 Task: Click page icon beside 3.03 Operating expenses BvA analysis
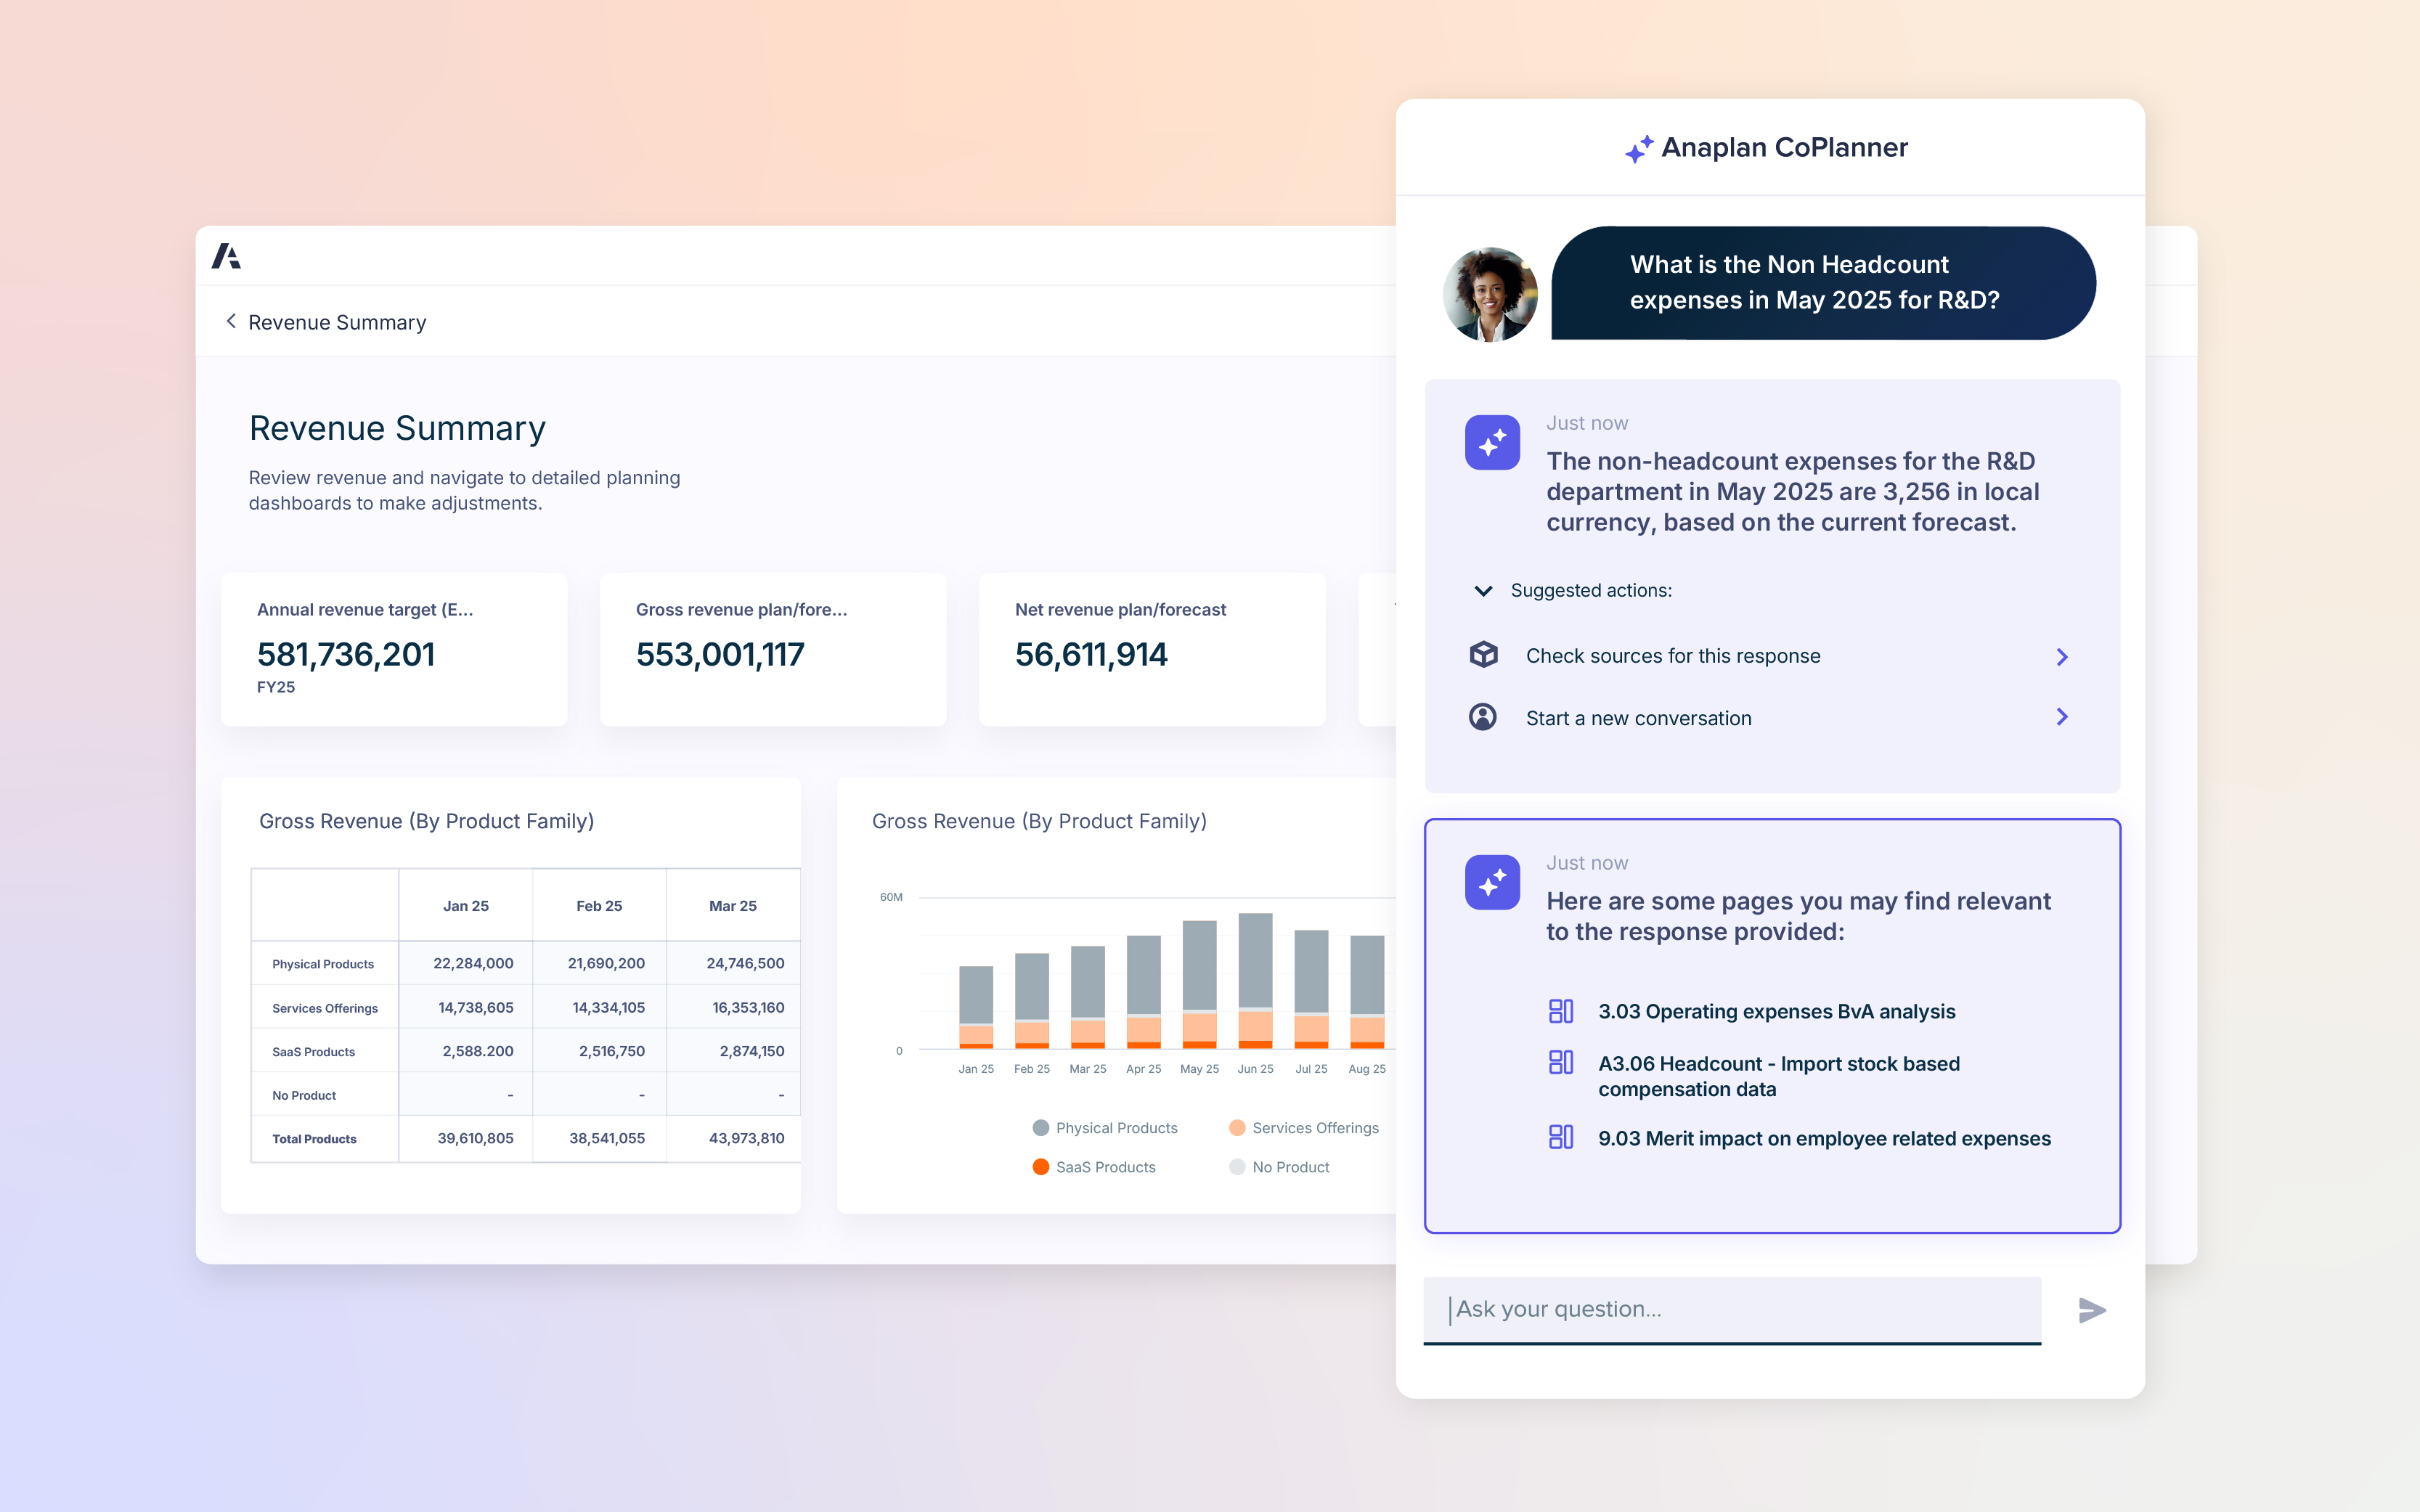point(1561,1012)
